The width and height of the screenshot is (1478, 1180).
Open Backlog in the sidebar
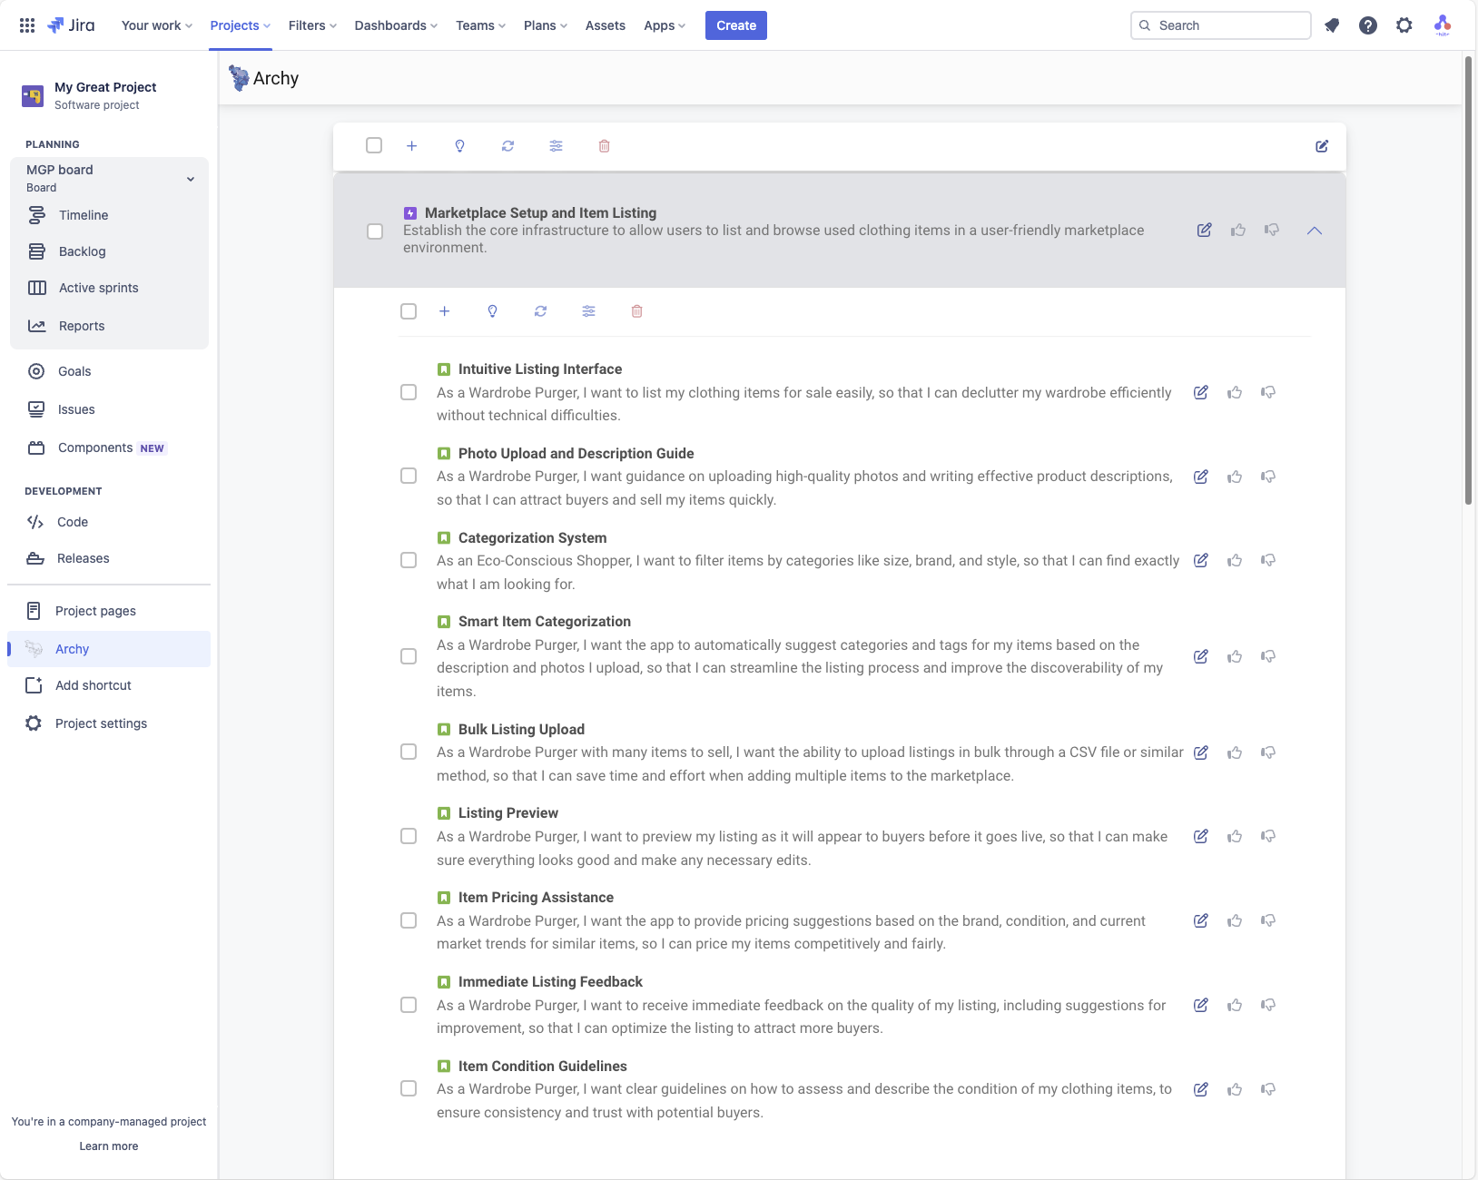click(82, 251)
